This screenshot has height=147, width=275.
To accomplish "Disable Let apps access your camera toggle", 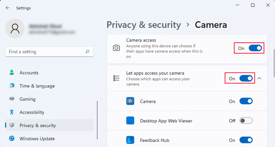I will (246, 78).
